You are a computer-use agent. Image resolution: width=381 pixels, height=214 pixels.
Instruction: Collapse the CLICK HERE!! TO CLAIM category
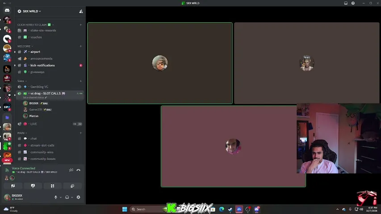(x=35, y=25)
